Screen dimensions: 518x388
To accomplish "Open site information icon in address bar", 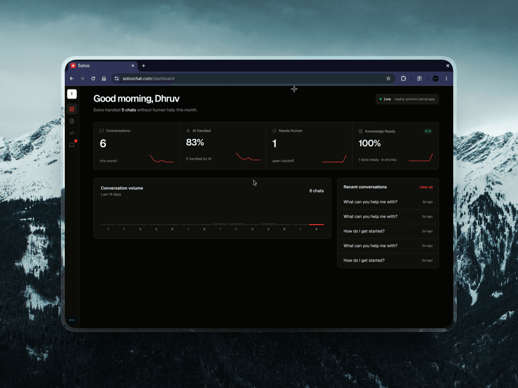I will click(117, 78).
